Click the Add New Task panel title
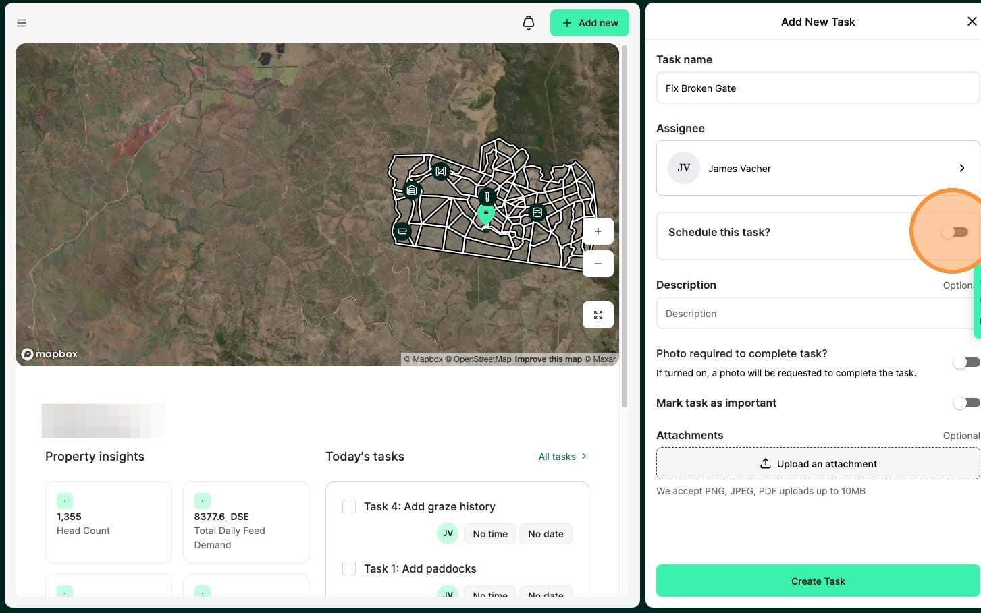Image resolution: width=981 pixels, height=613 pixels. 818,22
